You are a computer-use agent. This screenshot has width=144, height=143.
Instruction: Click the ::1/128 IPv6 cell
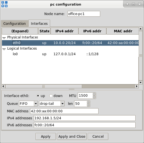pos(92,54)
